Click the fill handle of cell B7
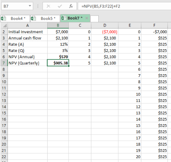Screen dimensions: 171x162 pos(69,66)
